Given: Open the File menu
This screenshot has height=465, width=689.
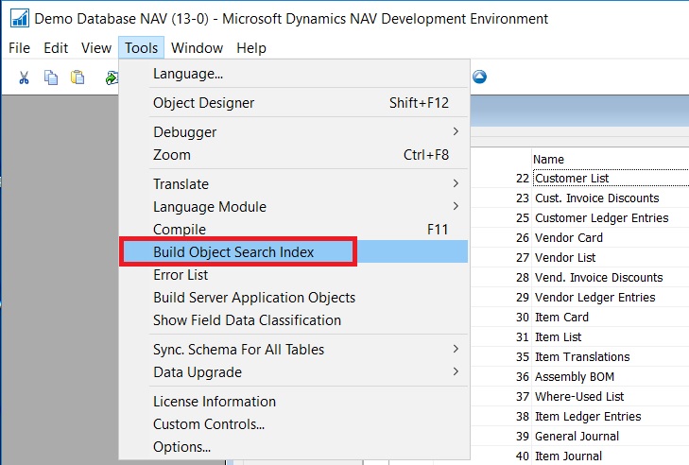Looking at the screenshot, I should click(19, 48).
